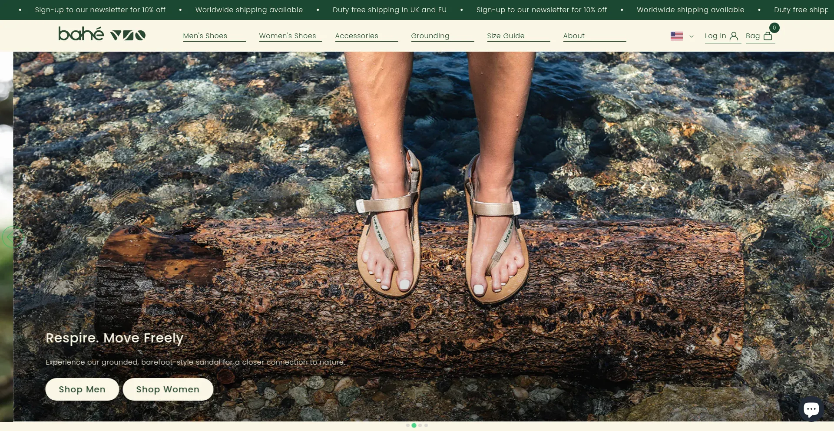Click the US flag country icon
This screenshot has height=431, width=834.
tap(676, 36)
